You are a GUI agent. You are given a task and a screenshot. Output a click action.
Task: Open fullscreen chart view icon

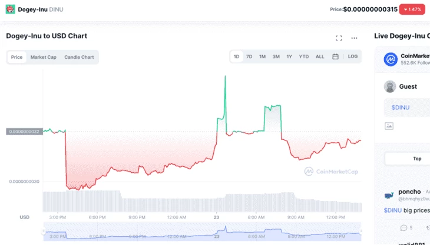point(339,38)
